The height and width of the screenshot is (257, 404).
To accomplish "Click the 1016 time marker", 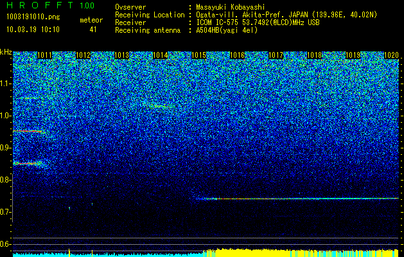I will [237, 55].
